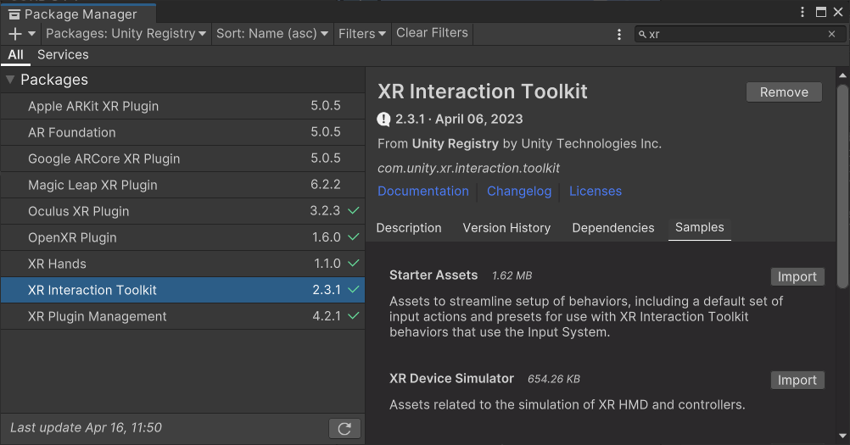Maximize the Package Manager window

[821, 12]
